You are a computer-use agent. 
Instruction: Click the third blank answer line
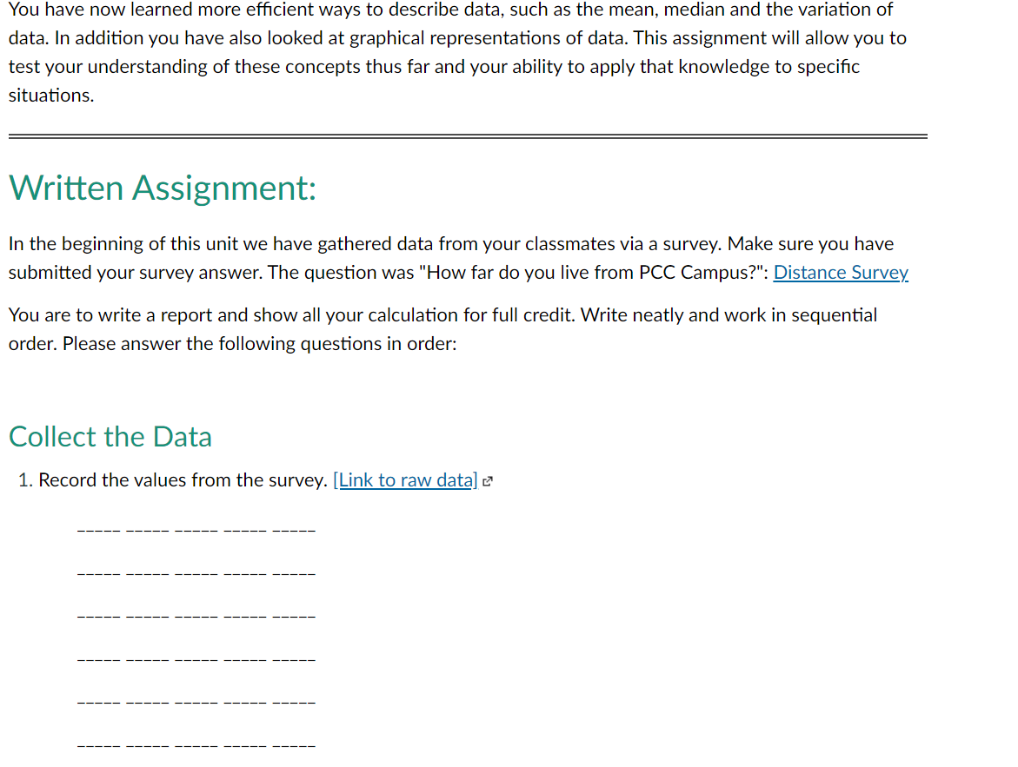coord(196,616)
